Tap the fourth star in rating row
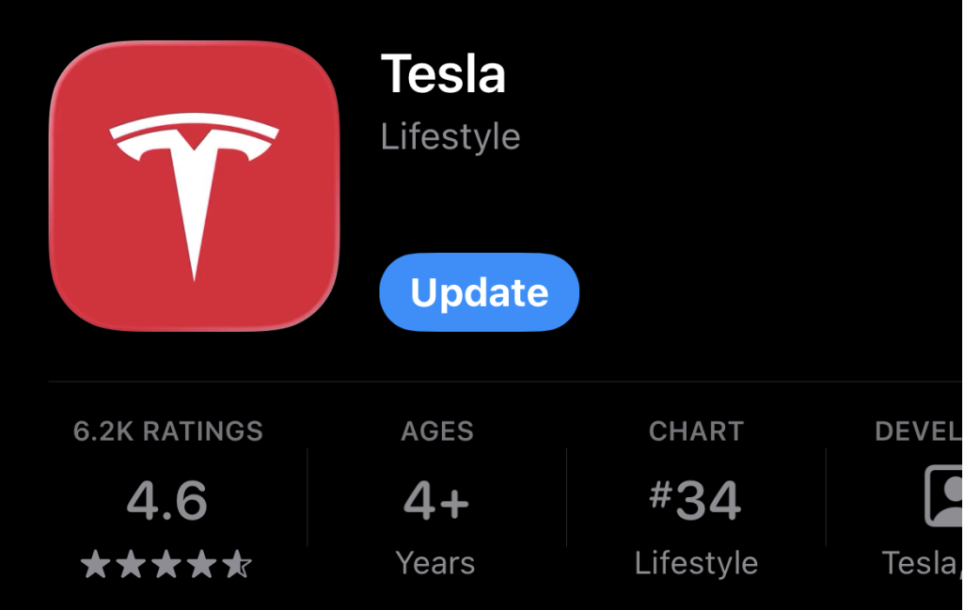 pyautogui.click(x=203, y=564)
